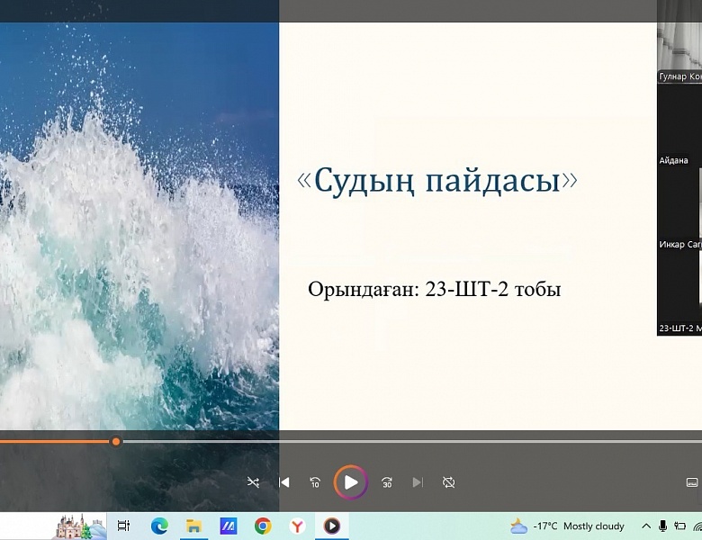702x540 pixels.
Task: Play the video
Action: (x=351, y=482)
